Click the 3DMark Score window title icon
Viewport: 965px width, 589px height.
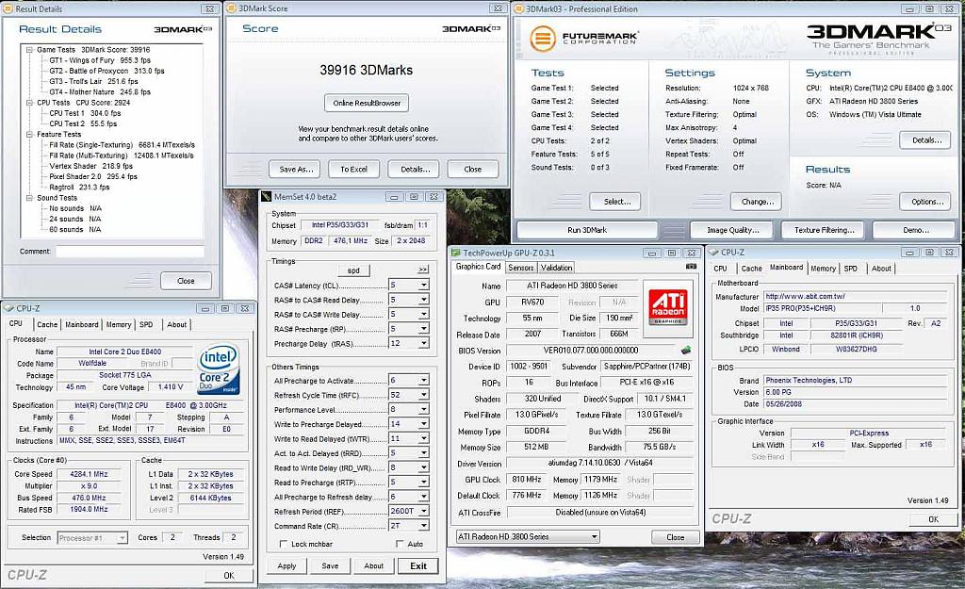[232, 8]
